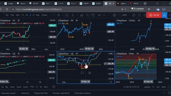Screen dimensions: 171x96
Task: Select the 5л date range
Action: point(41,87)
